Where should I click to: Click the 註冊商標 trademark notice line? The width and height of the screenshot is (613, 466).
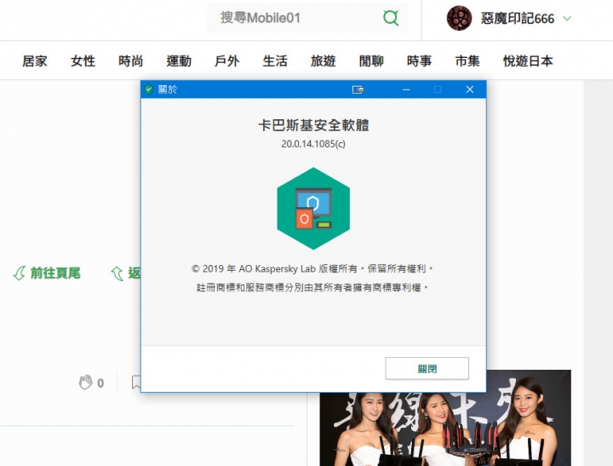pyautogui.click(x=312, y=288)
